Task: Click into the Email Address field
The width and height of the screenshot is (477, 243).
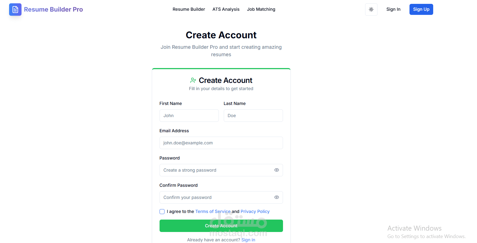Action: click(221, 143)
